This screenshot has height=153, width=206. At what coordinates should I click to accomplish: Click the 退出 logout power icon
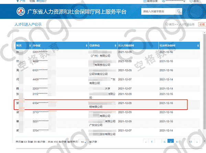[191, 1]
